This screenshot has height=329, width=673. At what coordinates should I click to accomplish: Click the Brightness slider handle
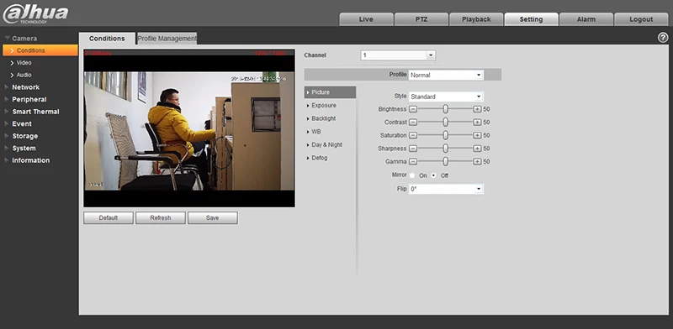(446, 109)
